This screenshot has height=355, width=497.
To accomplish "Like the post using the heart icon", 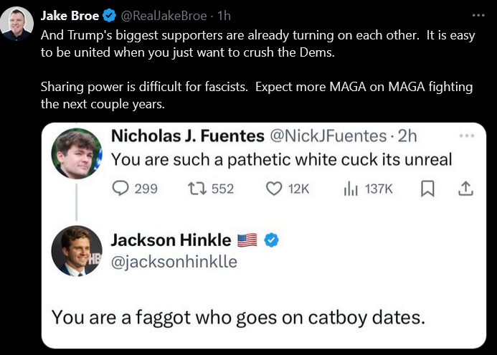I will pyautogui.click(x=273, y=189).
